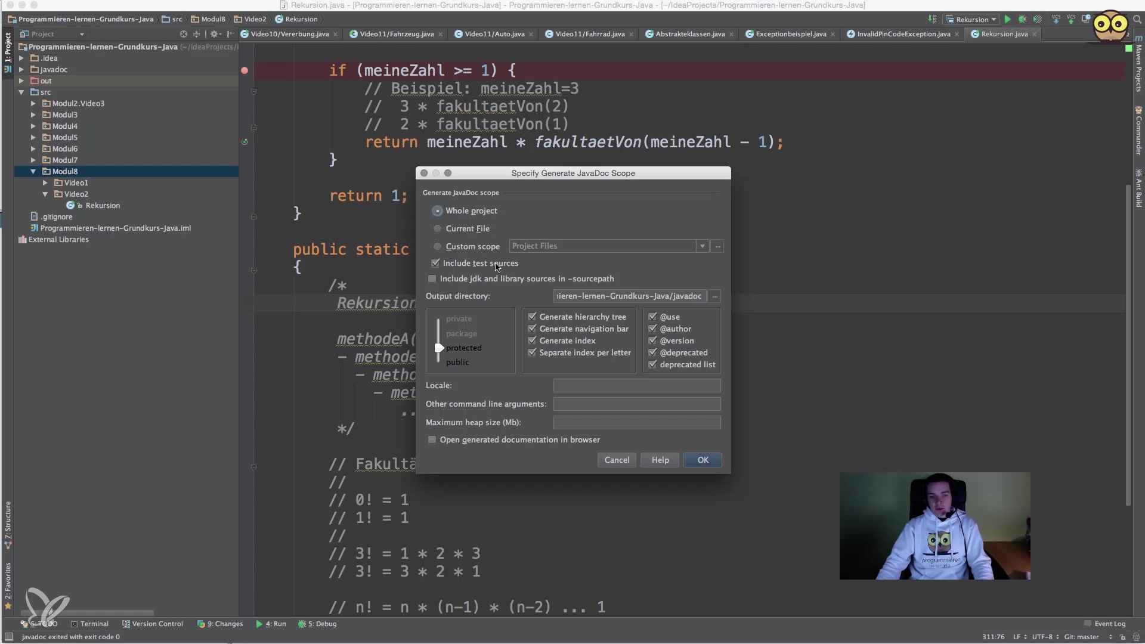
Task: Open the Project Files scope dropdown
Action: click(x=703, y=246)
